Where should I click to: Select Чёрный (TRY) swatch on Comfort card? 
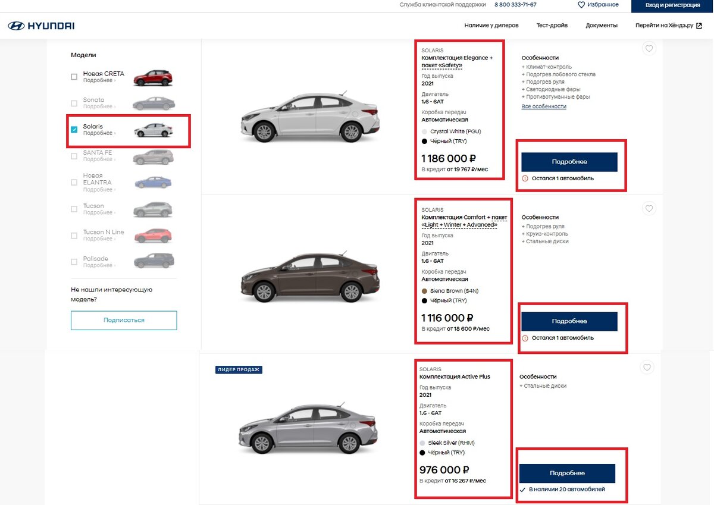[425, 301]
